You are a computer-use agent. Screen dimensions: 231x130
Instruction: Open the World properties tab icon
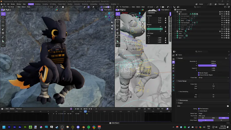point(174,71)
